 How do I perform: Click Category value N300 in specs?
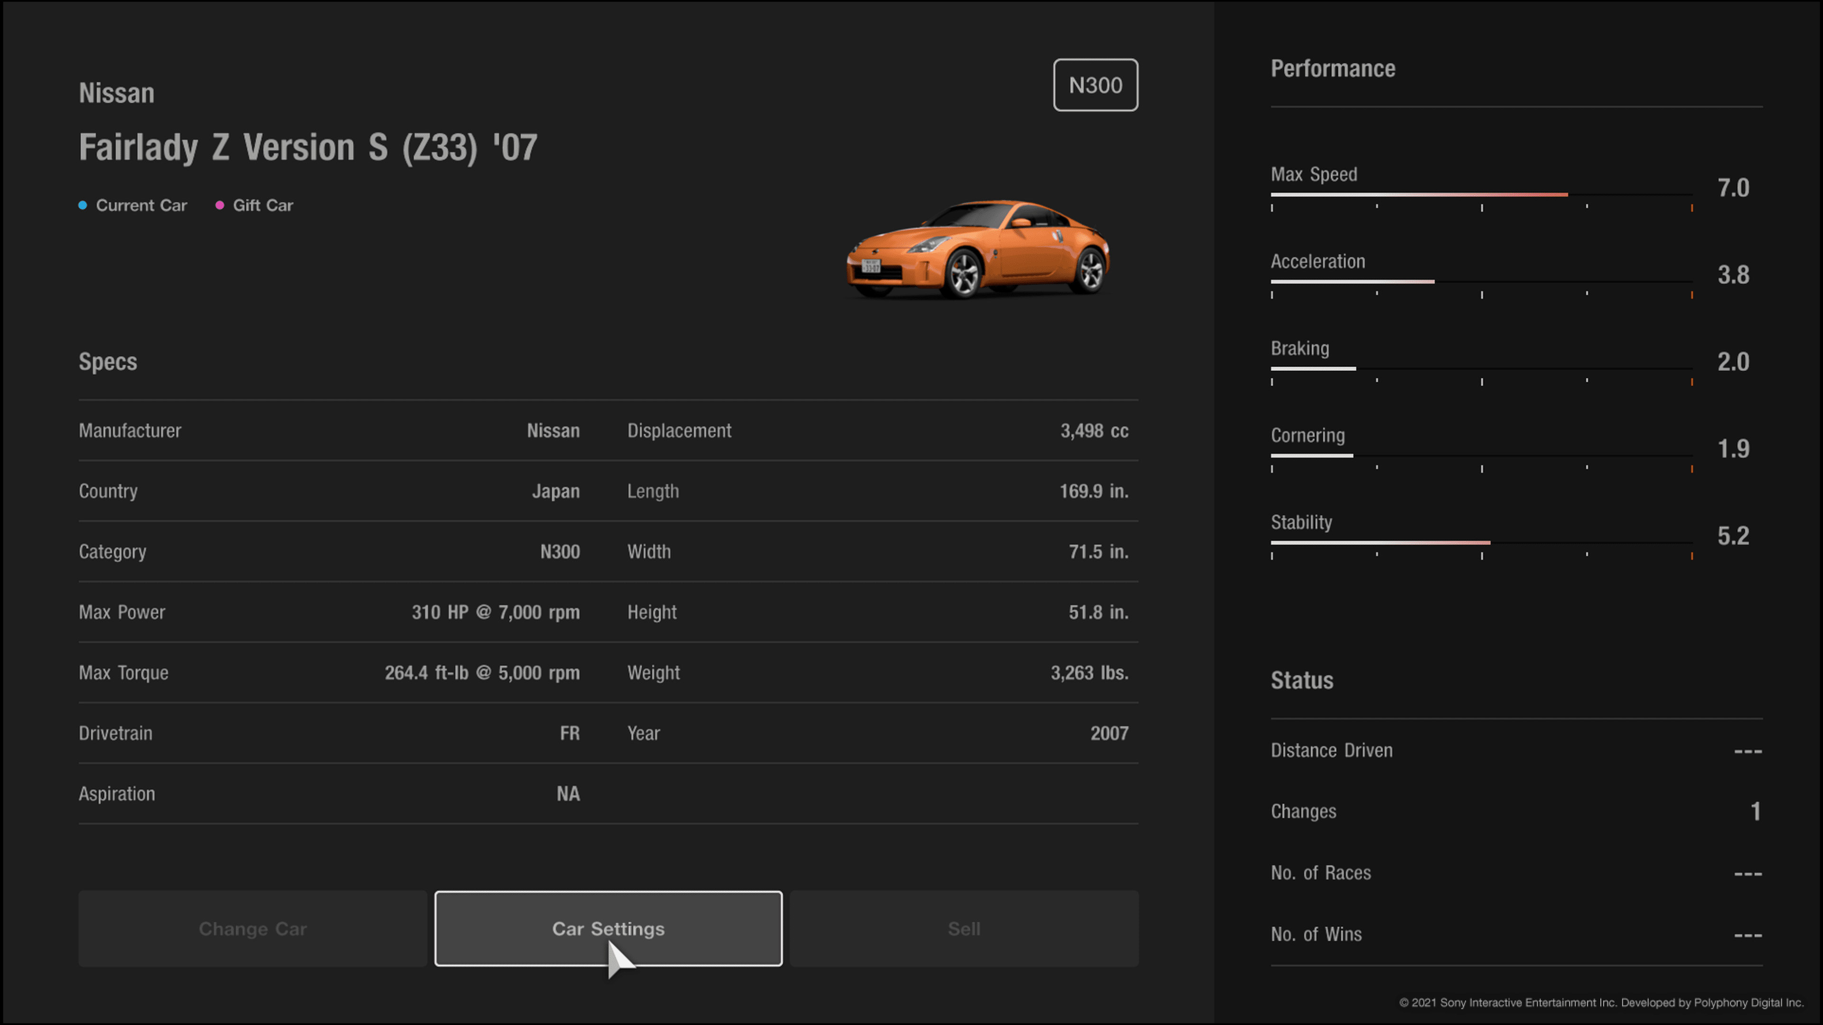[x=560, y=552]
